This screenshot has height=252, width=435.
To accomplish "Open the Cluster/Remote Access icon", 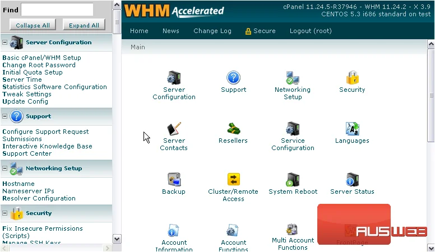I will pyautogui.click(x=233, y=180).
